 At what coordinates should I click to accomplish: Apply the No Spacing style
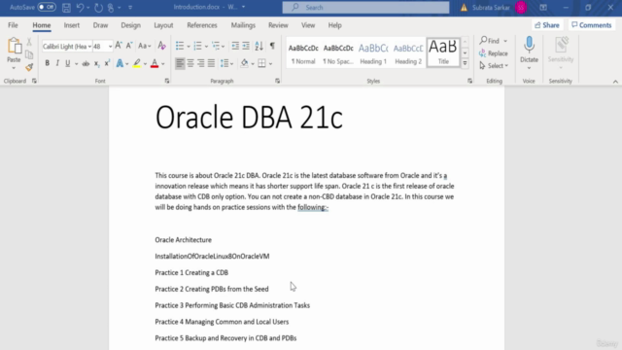338,53
